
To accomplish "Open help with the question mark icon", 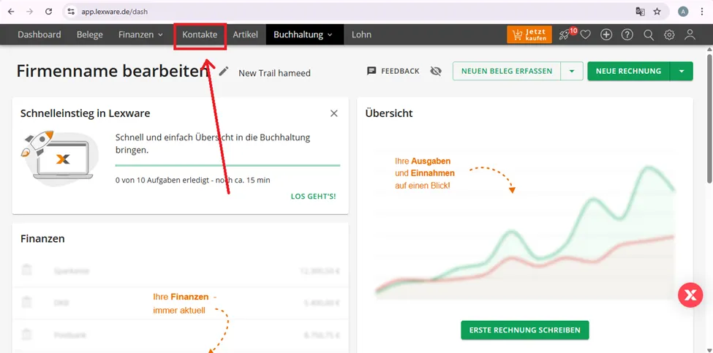I will pos(627,34).
